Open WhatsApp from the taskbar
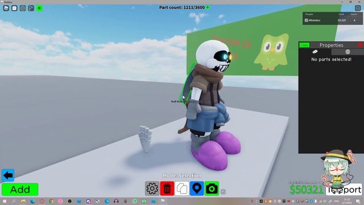 (x=135, y=201)
